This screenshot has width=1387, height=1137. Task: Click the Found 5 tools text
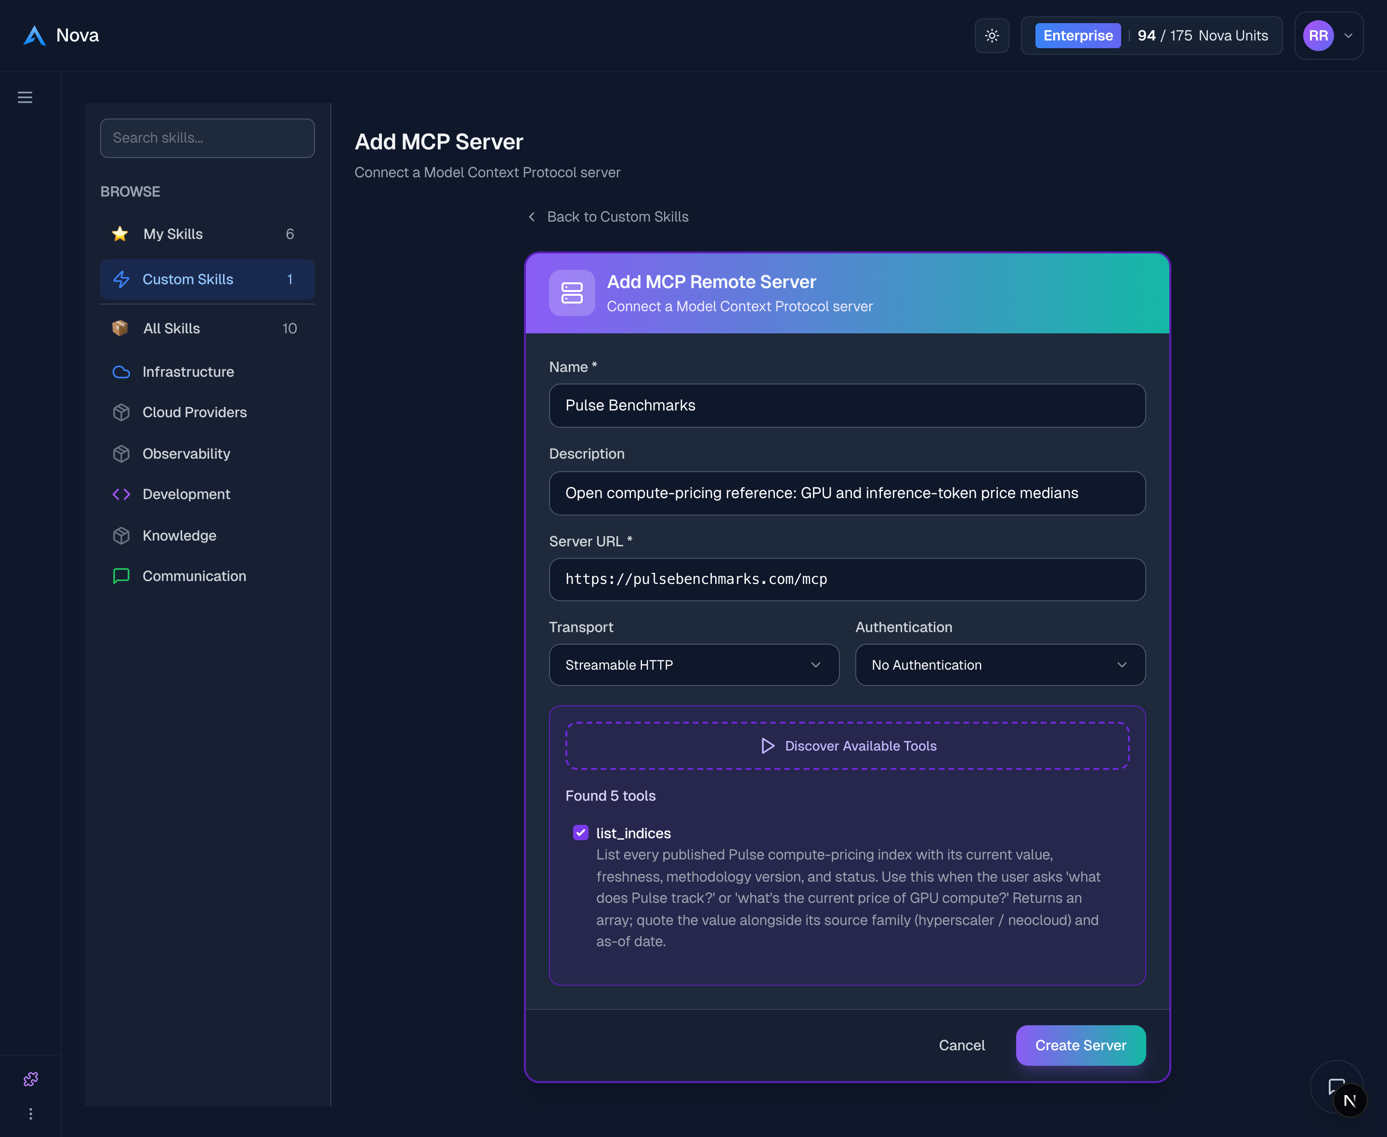[x=611, y=796]
